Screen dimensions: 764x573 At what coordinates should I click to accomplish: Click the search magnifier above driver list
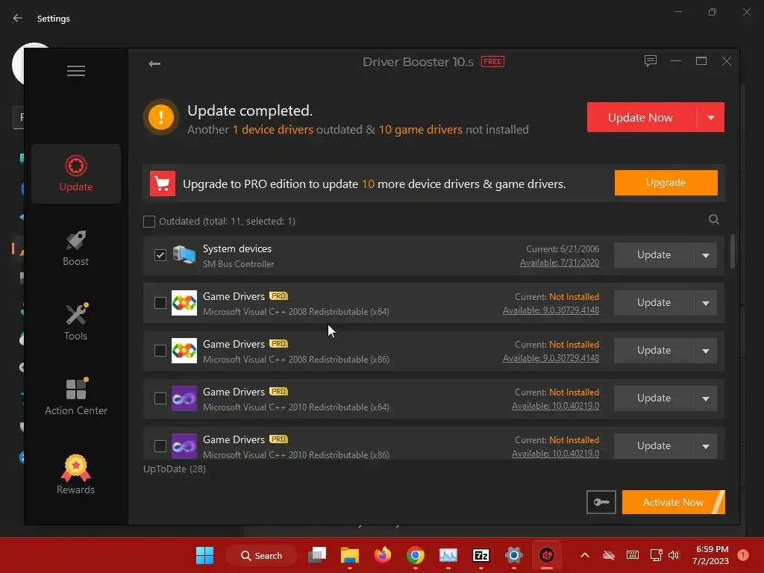coord(713,220)
